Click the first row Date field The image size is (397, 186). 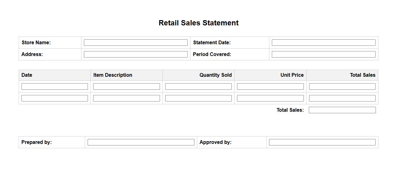(55, 87)
